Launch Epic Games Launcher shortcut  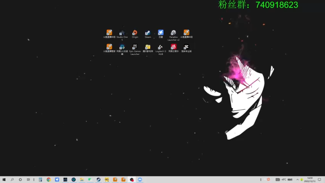click(135, 49)
